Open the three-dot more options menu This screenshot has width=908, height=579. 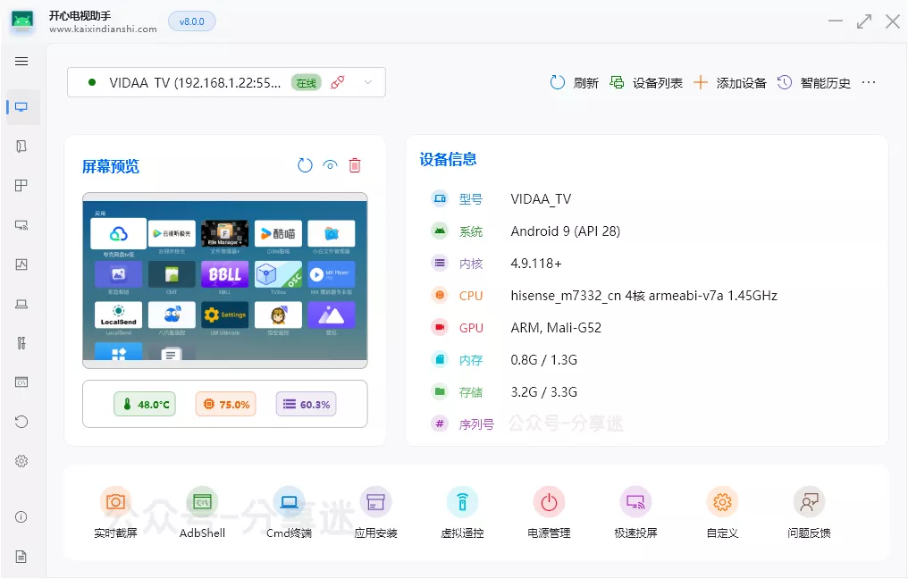point(869,82)
